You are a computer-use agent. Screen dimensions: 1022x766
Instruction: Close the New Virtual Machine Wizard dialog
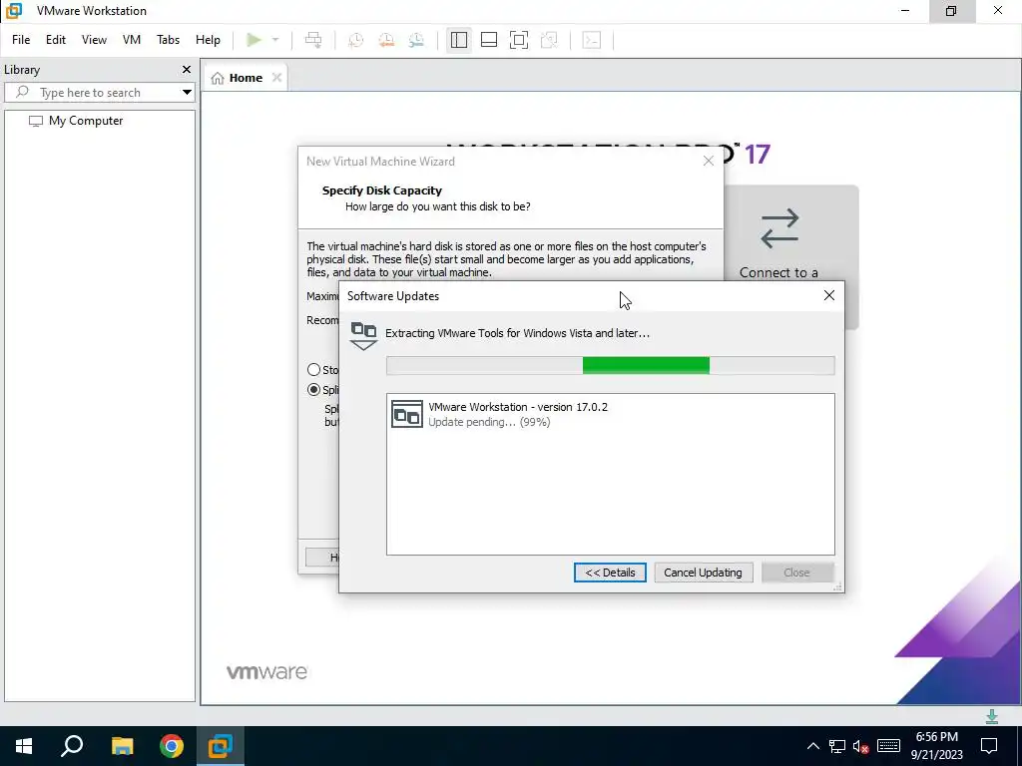[x=709, y=161]
